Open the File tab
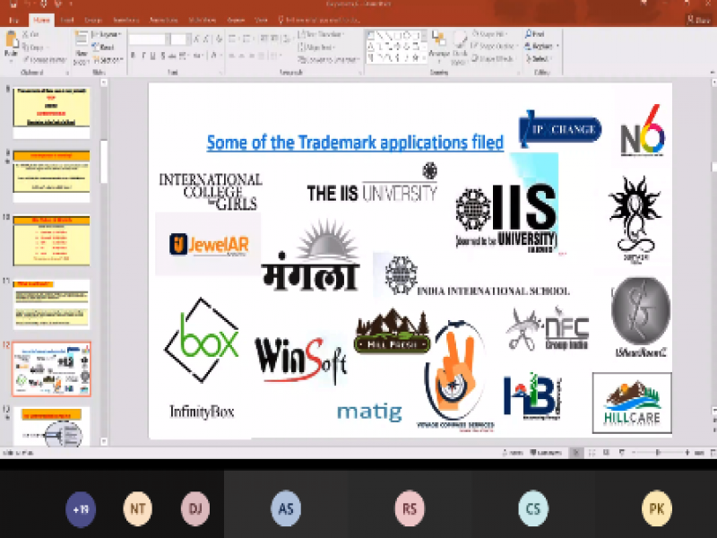This screenshot has height=538, width=717. 13,19
